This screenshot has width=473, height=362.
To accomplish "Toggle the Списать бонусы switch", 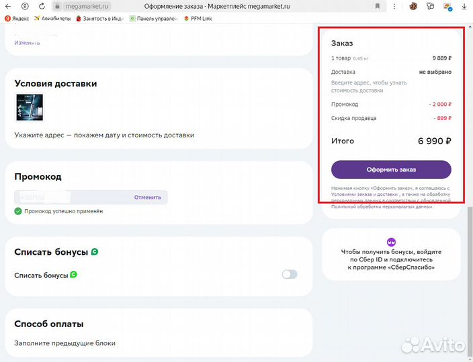I will 290,274.
